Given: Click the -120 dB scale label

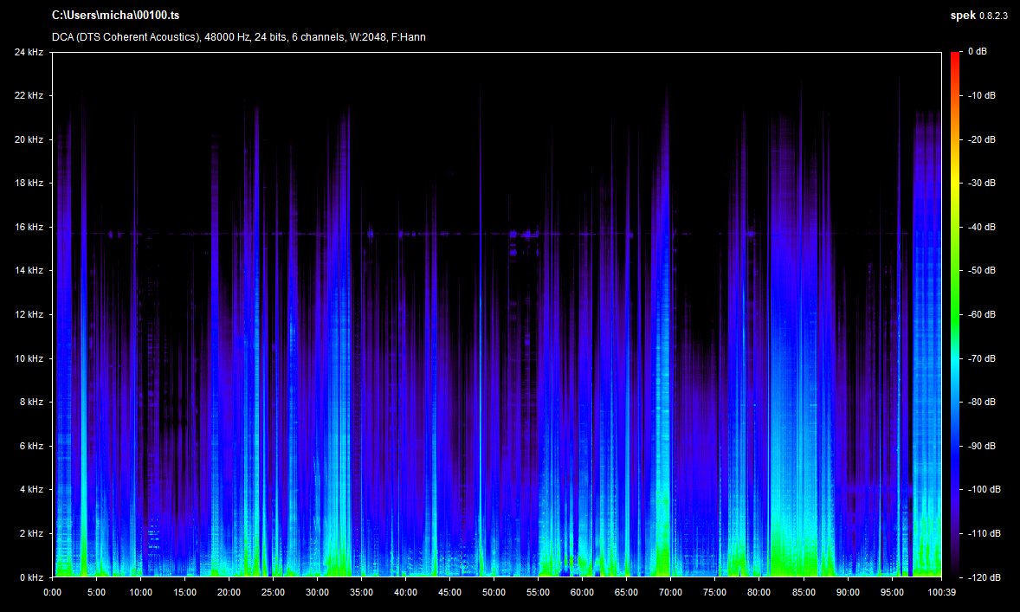Looking at the screenshot, I should click(983, 577).
